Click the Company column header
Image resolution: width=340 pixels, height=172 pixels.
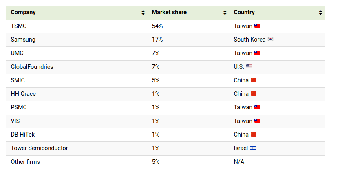23,12
